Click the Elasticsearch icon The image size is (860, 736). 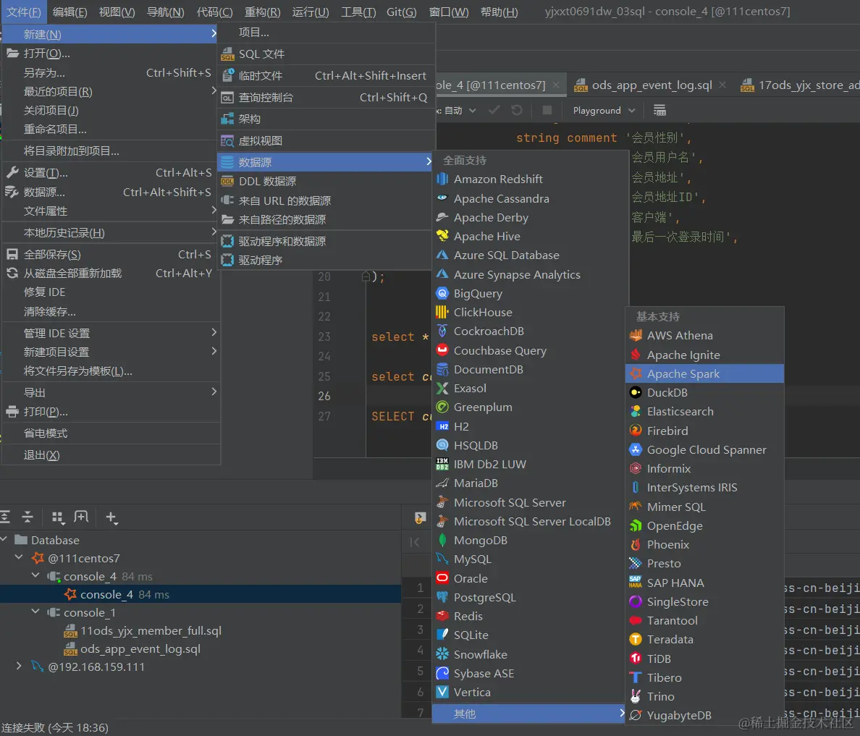coord(635,411)
